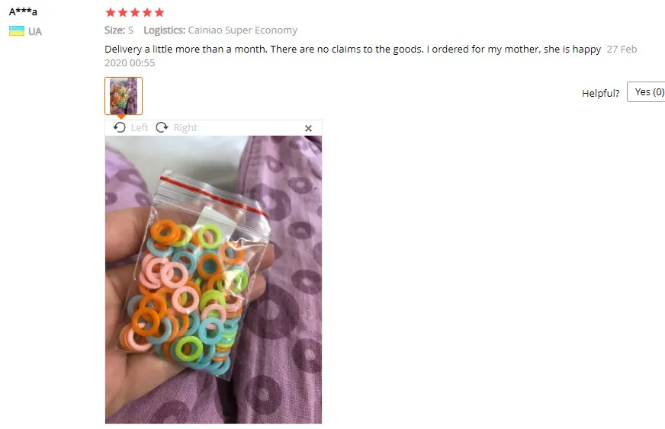This screenshot has width=665, height=429.
Task: Click the "Size: S" label
Action: (119, 30)
